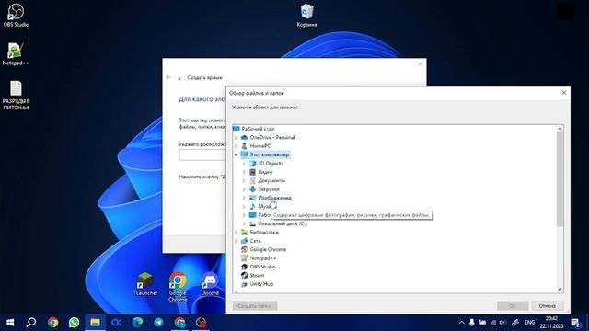Show hidden system tray icons
Viewport: 589px width, 331px height.
click(462, 323)
